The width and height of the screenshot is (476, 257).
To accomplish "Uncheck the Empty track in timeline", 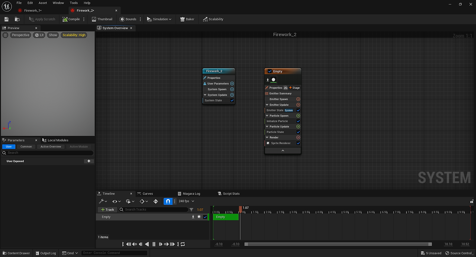I will 205,217.
